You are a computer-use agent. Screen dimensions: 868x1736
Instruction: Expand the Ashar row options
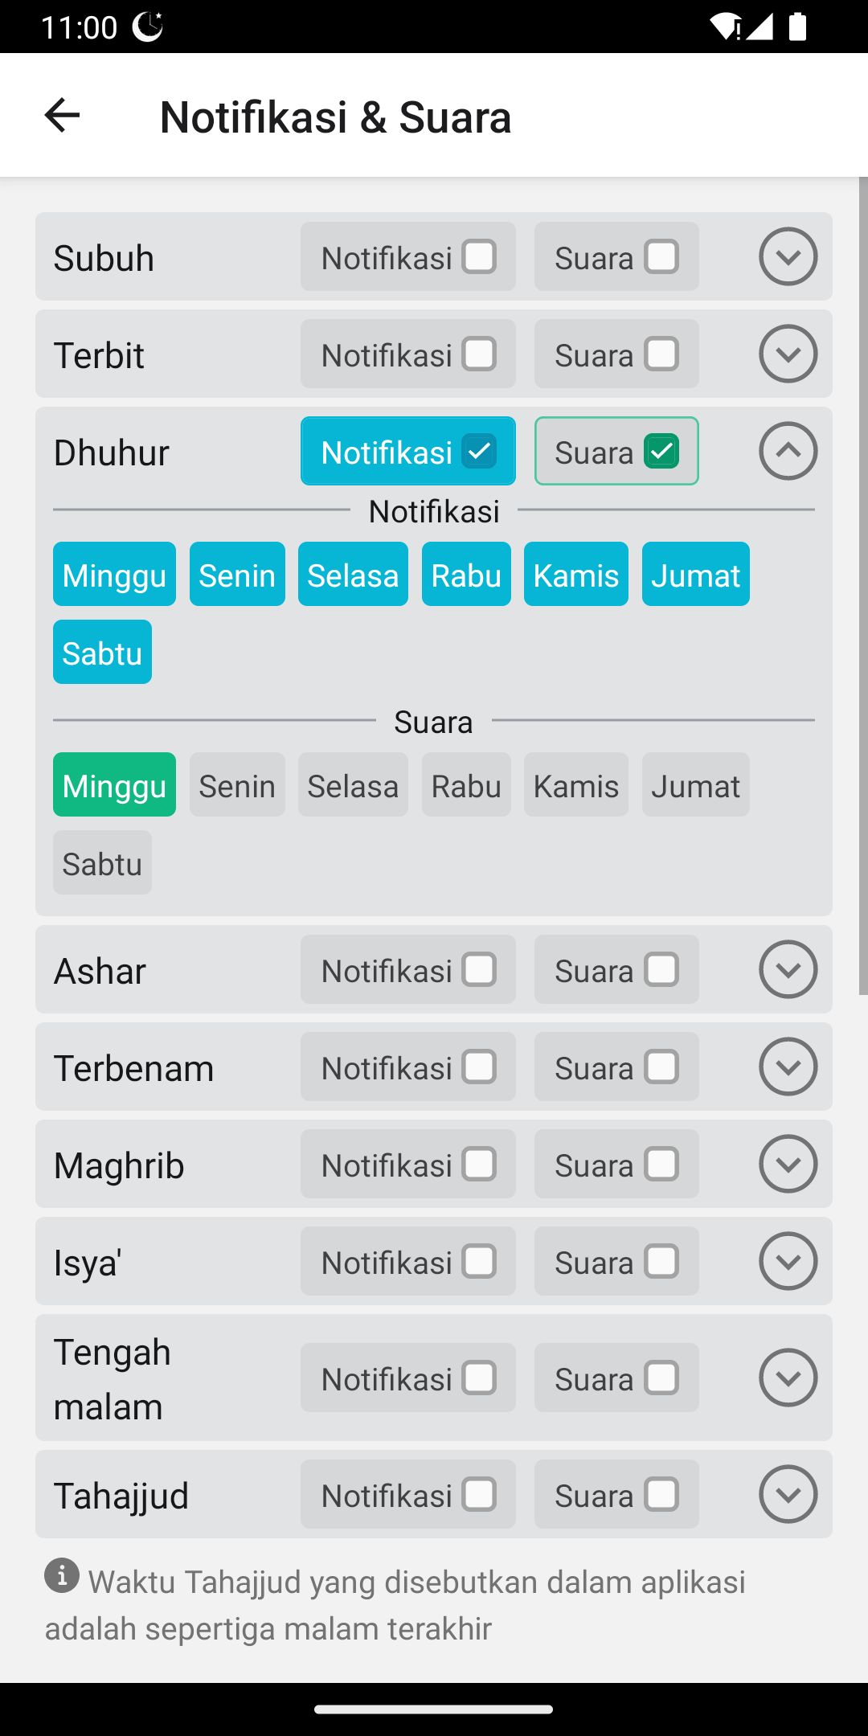788,969
